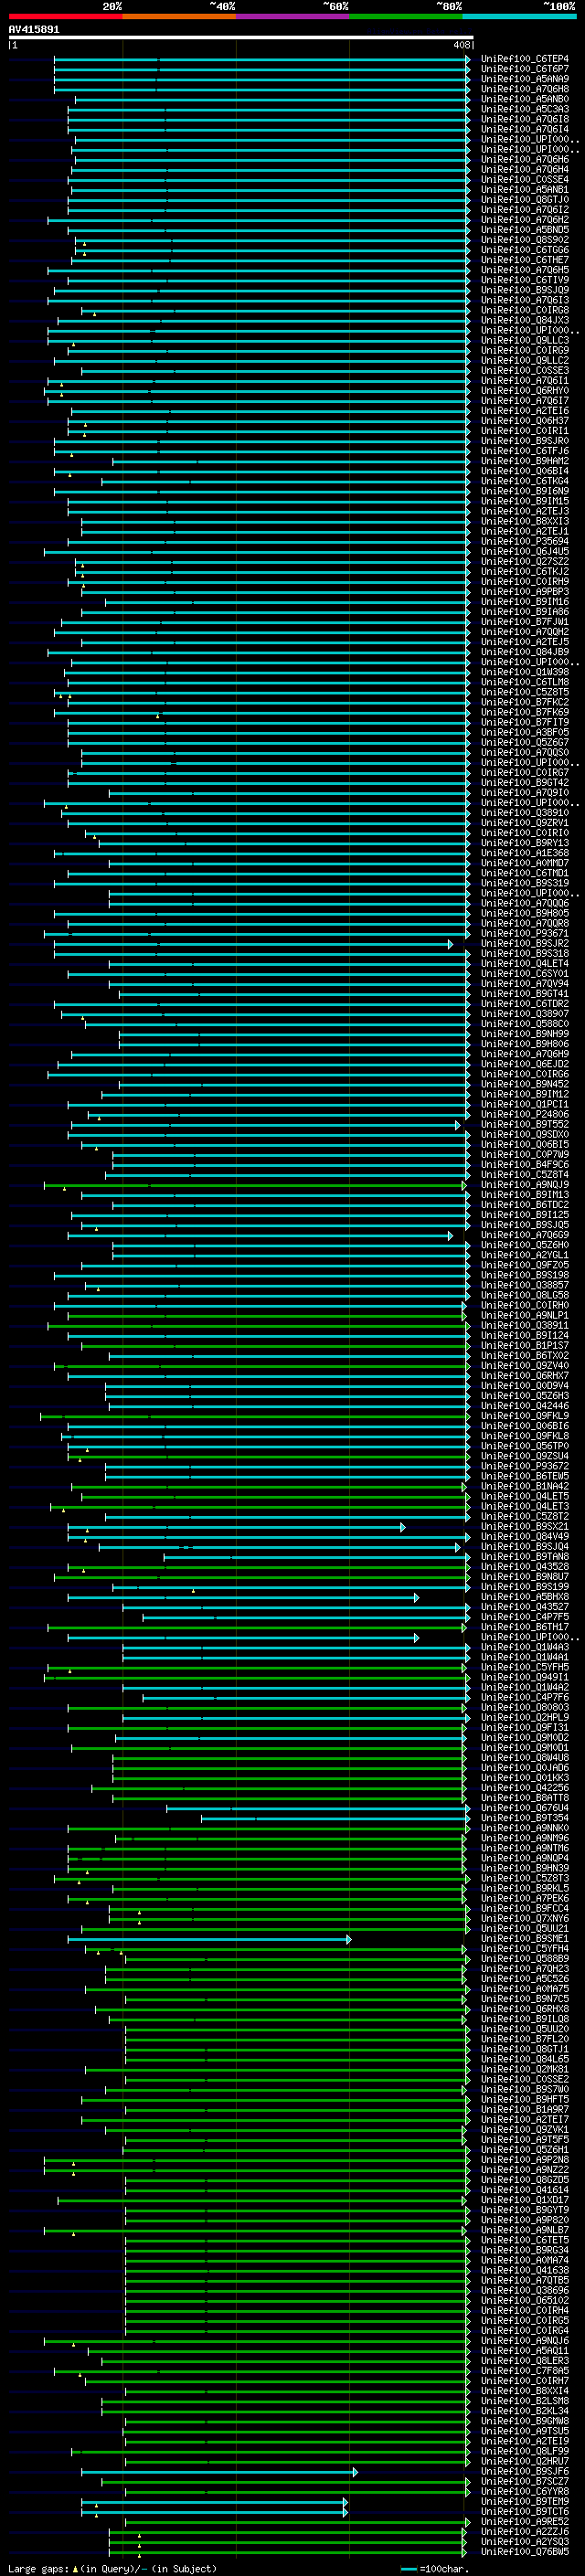Click hit label UniRef100_A5ANB0
The height and width of the screenshot is (2576, 585).
coord(524,99)
